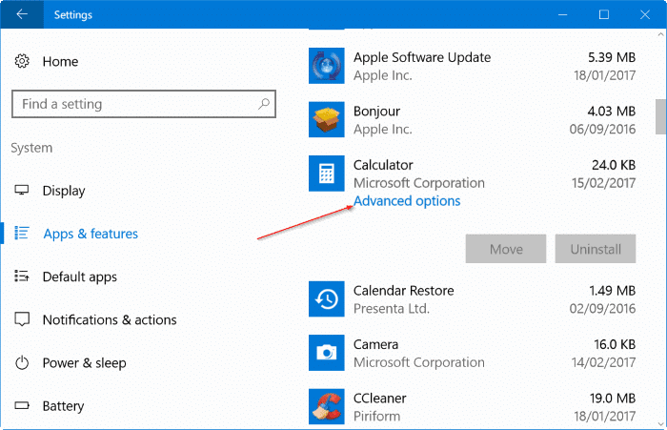Click the date 06/09/2016

(x=602, y=129)
